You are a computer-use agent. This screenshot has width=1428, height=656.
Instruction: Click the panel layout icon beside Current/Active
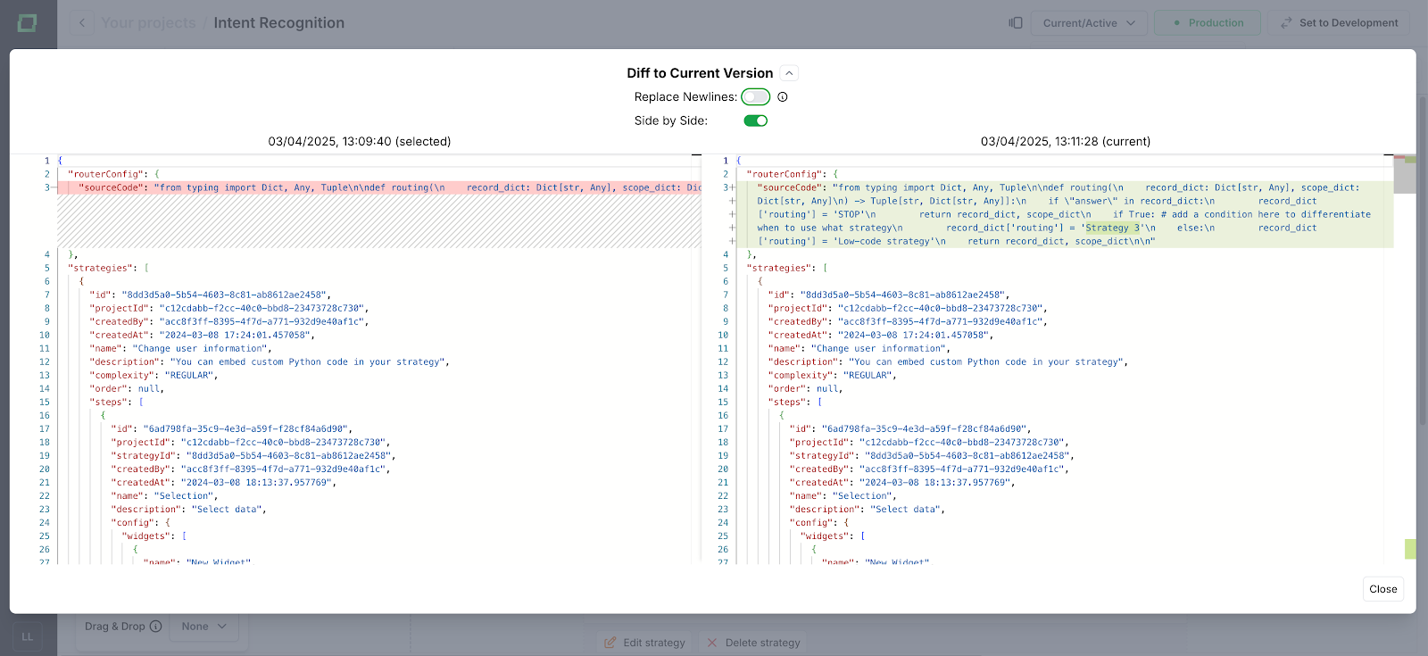pos(1016,23)
